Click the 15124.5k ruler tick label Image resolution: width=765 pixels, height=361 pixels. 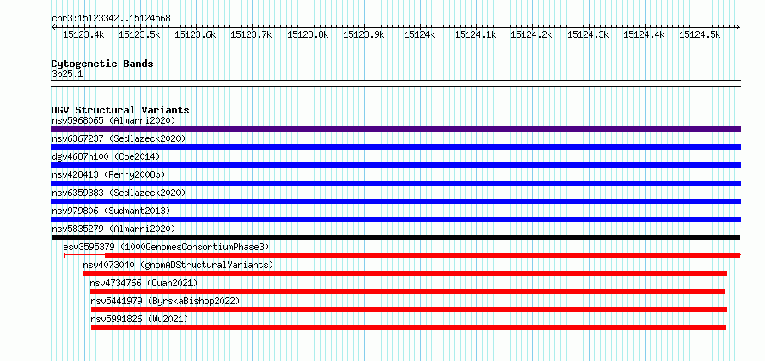pos(701,34)
